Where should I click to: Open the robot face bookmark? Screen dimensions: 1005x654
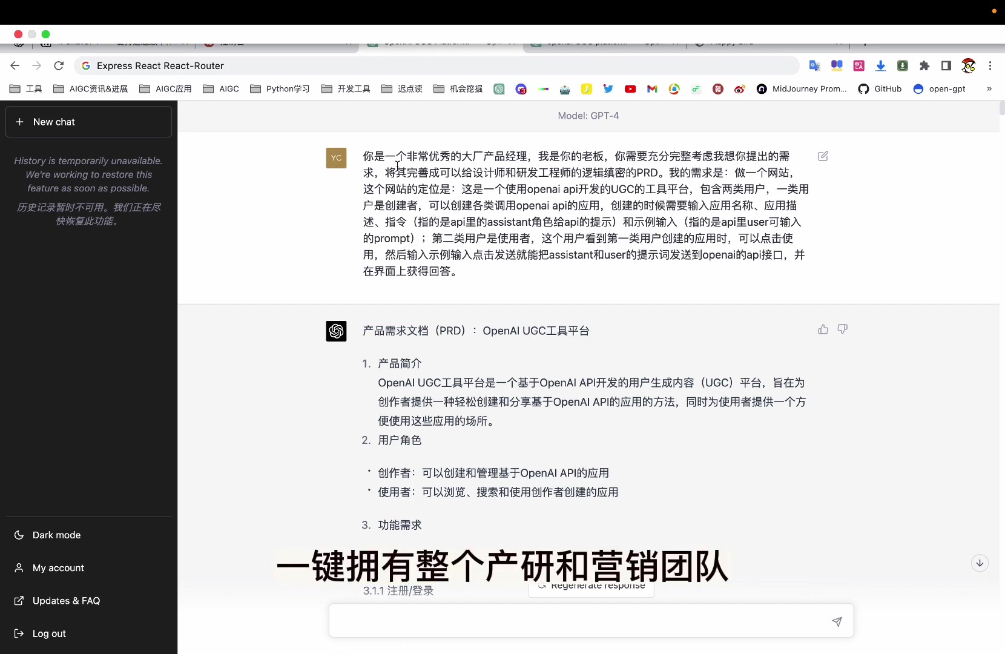point(565,89)
